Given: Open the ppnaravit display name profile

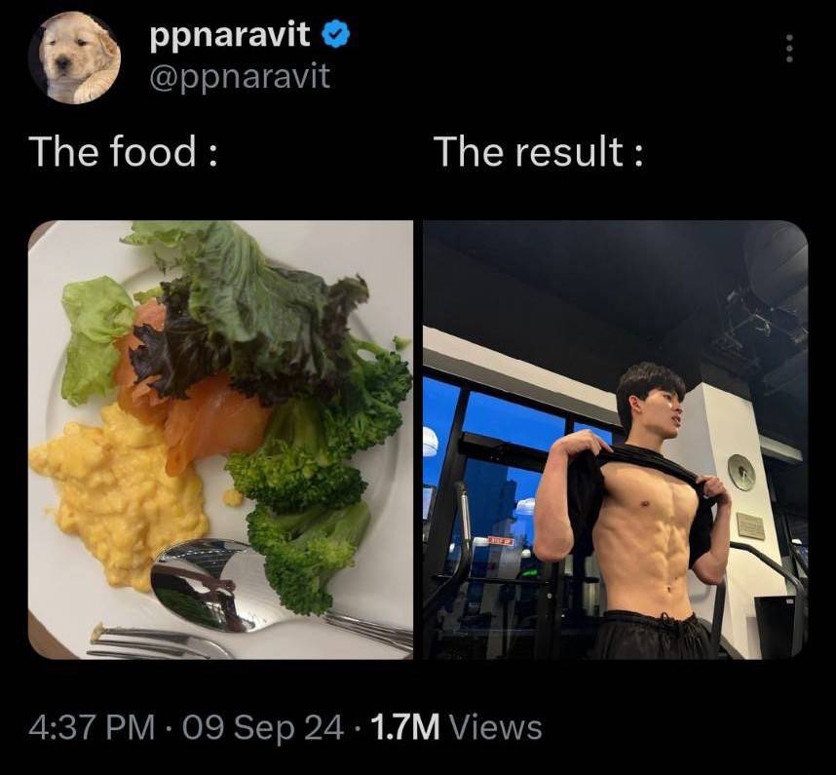Looking at the screenshot, I should 230,35.
